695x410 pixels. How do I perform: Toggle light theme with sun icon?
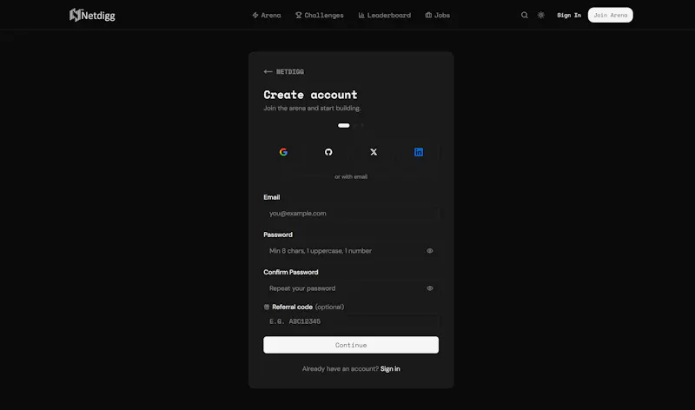click(x=540, y=15)
